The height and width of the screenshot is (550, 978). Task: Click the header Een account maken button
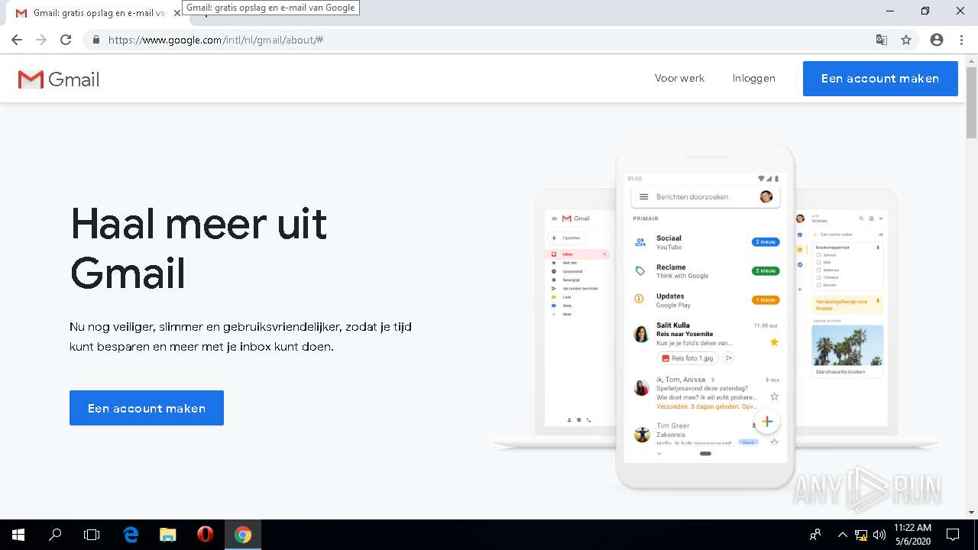880,79
